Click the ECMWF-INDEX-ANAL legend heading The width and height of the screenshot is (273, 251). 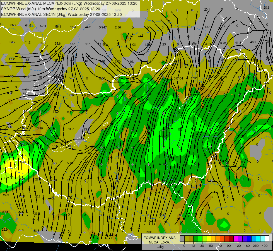[161, 238]
